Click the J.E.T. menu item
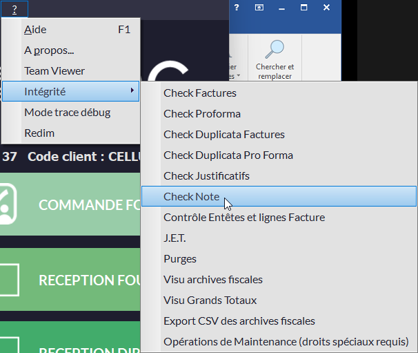This screenshot has width=418, height=353. tap(175, 238)
